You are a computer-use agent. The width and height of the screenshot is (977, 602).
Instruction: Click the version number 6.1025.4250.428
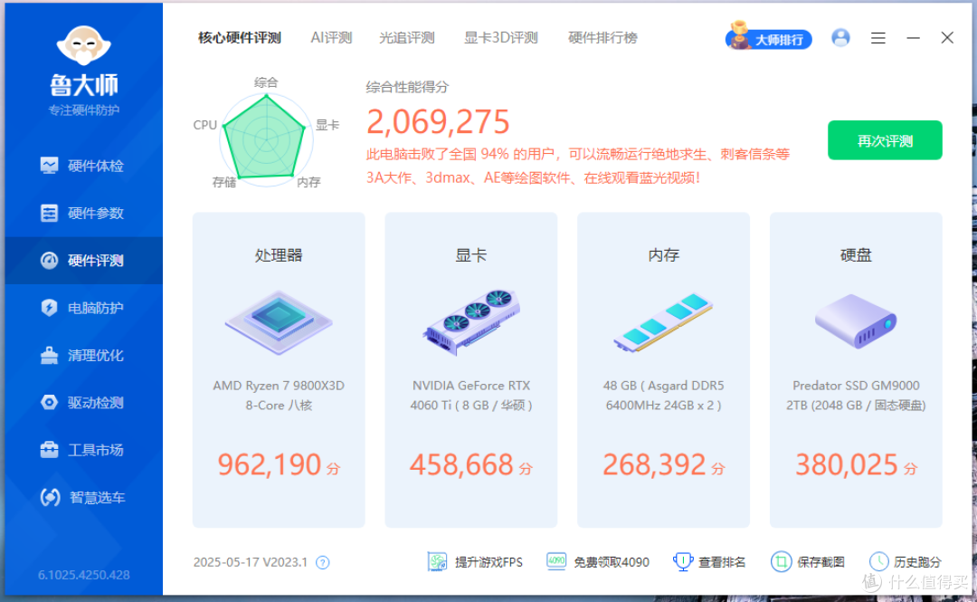click(84, 575)
